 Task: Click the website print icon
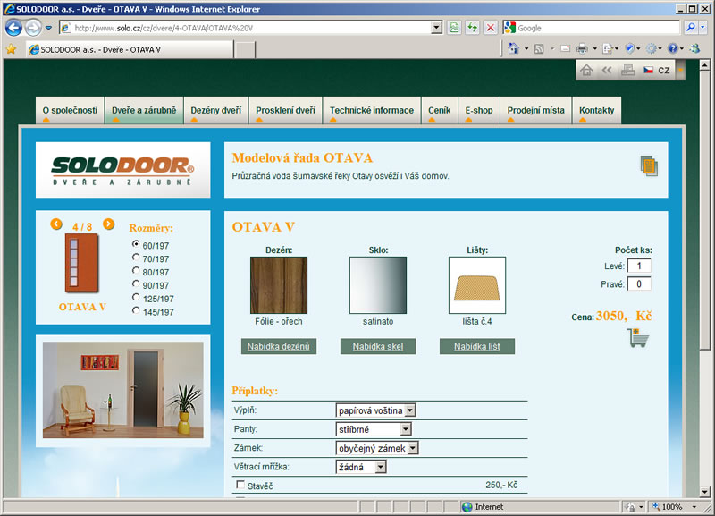coord(627,70)
